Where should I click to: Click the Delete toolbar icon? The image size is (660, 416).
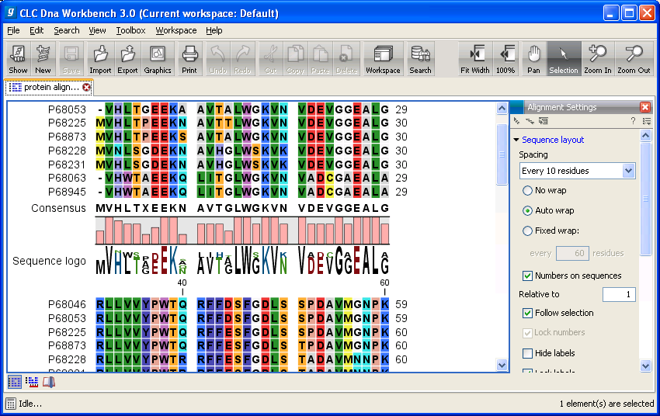click(x=346, y=59)
